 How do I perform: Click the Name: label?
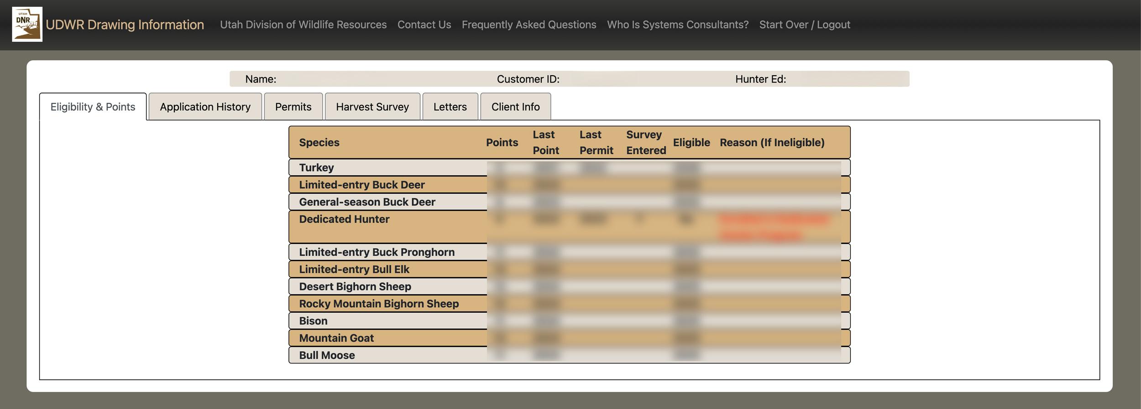[261, 79]
